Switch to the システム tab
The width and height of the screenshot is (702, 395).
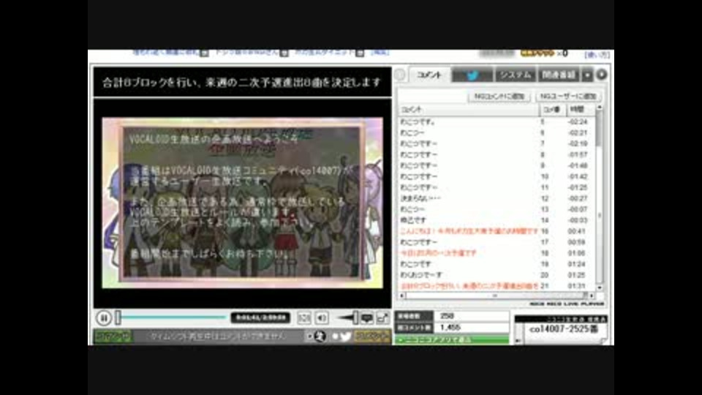[x=515, y=75]
